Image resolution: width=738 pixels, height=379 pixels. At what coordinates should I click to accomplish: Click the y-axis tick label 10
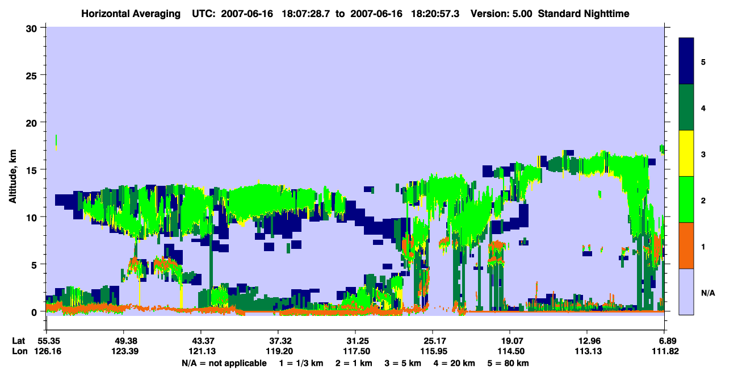click(33, 217)
